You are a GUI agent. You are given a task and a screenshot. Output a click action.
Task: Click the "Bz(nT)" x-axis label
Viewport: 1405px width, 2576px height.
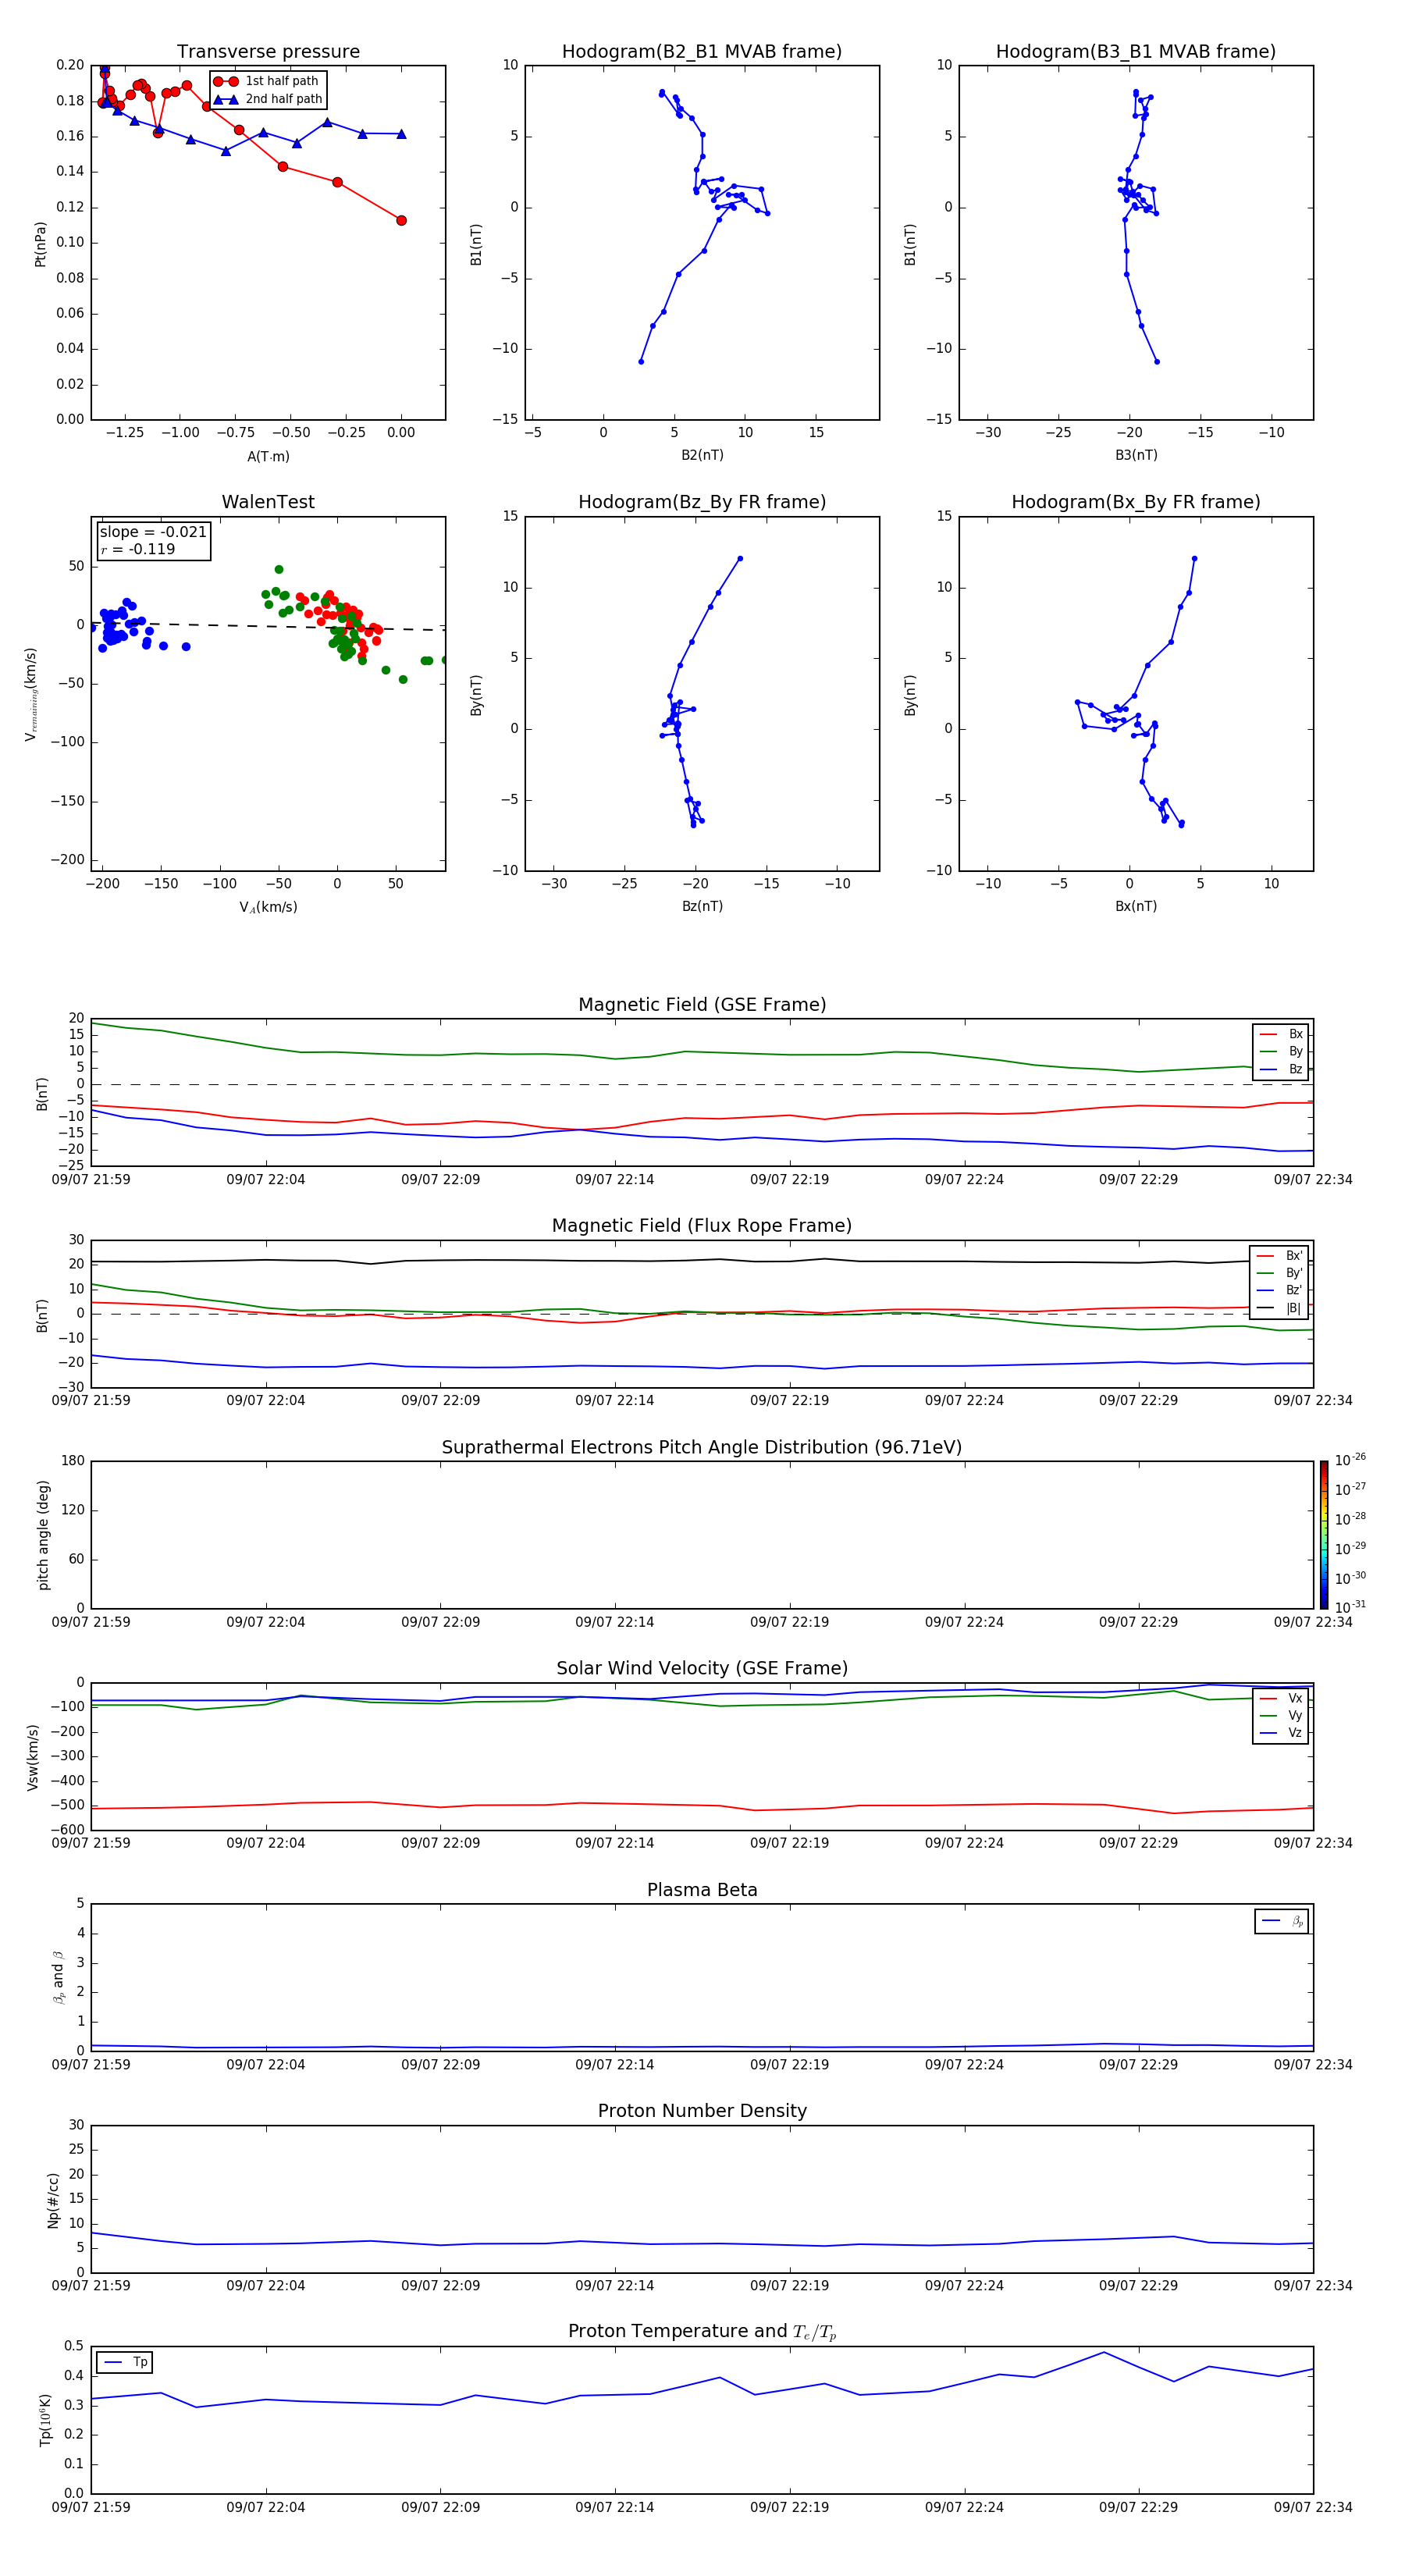pos(702,907)
